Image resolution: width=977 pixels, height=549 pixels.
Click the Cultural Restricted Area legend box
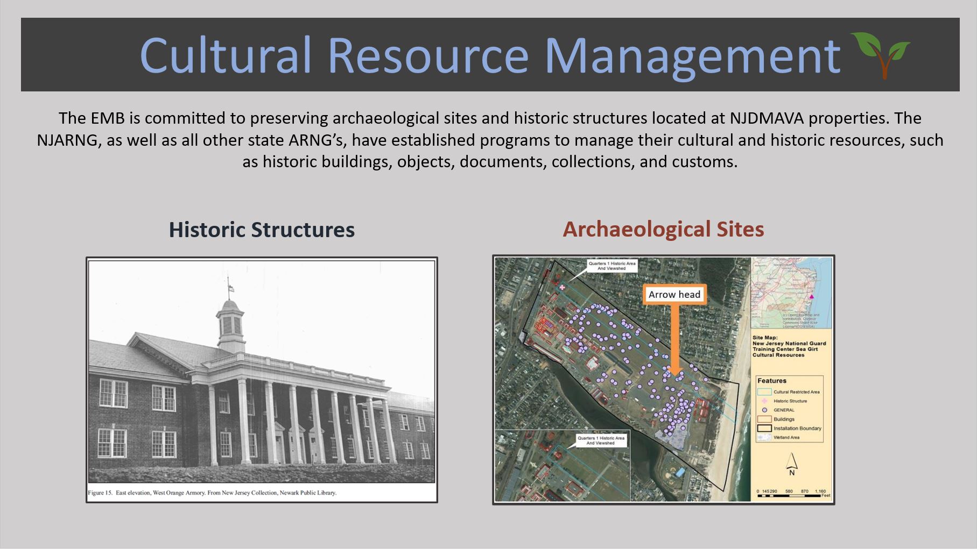764,391
